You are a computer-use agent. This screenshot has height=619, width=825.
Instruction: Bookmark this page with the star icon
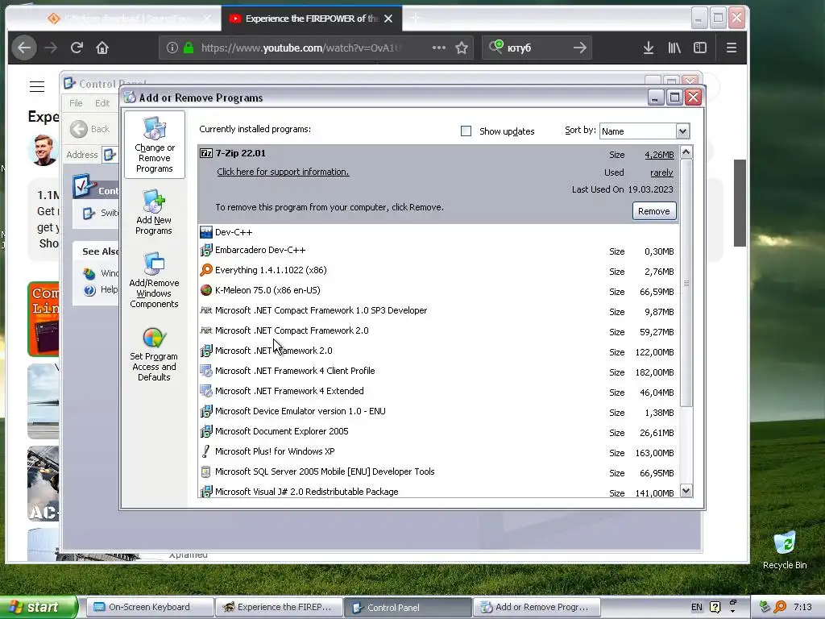click(462, 48)
